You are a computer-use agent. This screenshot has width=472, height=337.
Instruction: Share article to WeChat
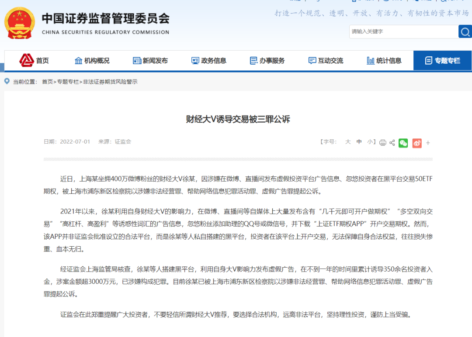[403, 143]
